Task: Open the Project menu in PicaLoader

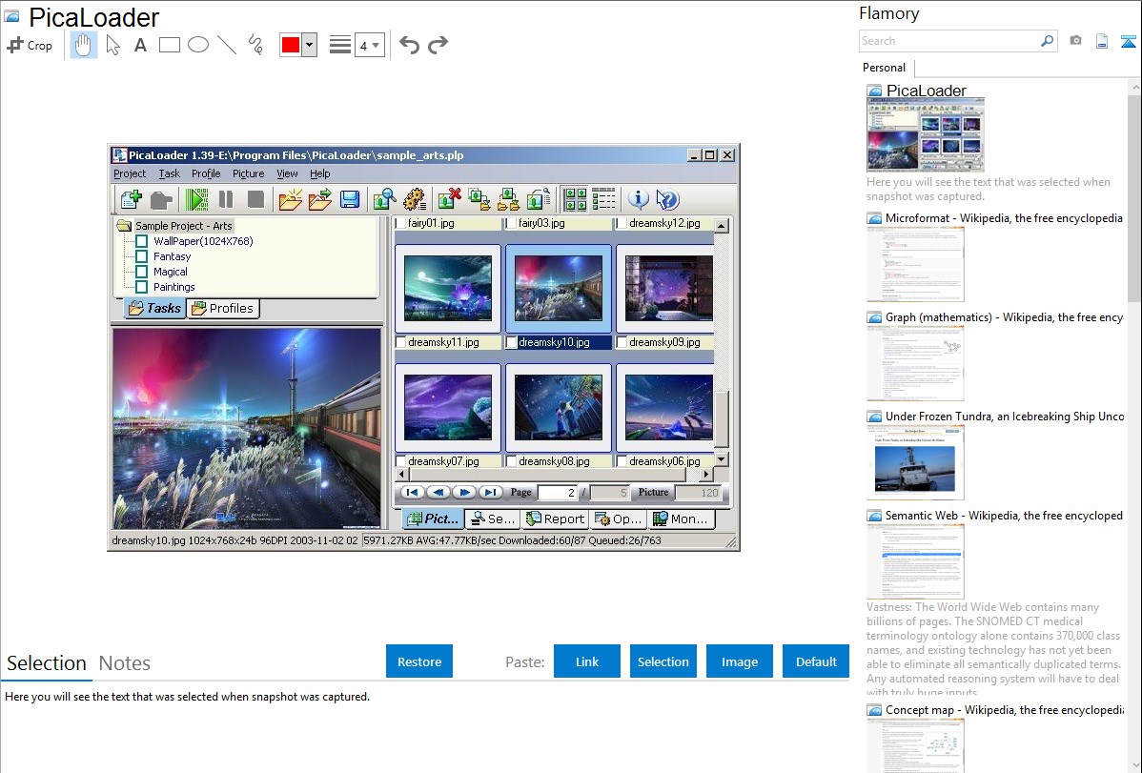Action: pos(130,173)
